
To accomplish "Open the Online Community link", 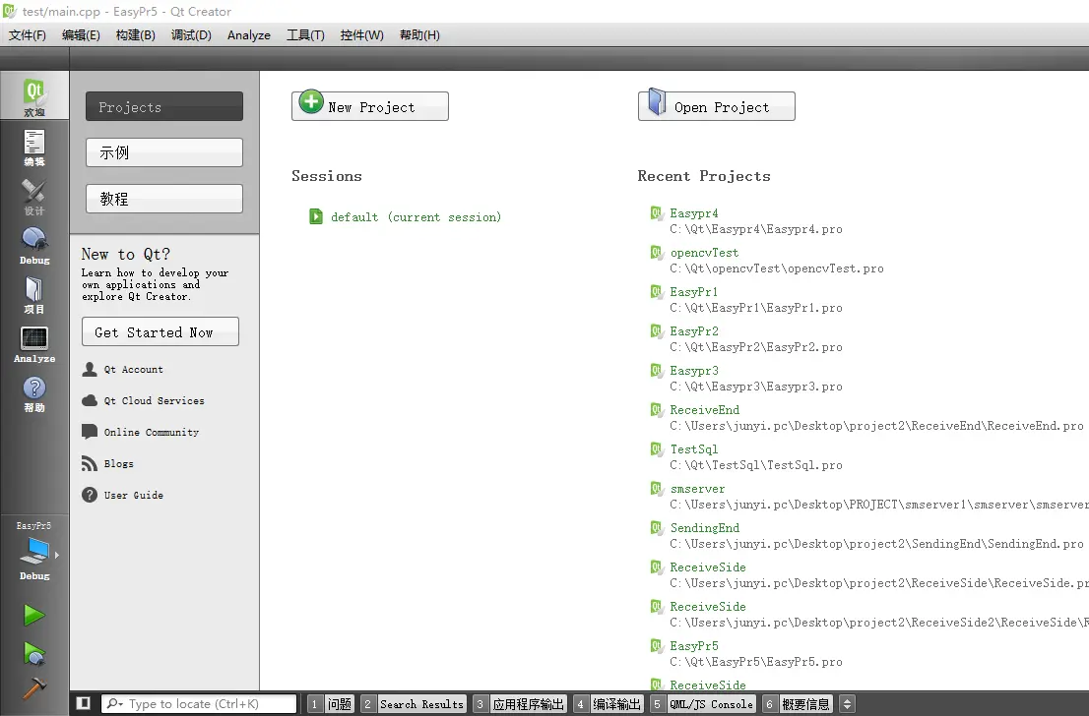I will pyautogui.click(x=152, y=432).
